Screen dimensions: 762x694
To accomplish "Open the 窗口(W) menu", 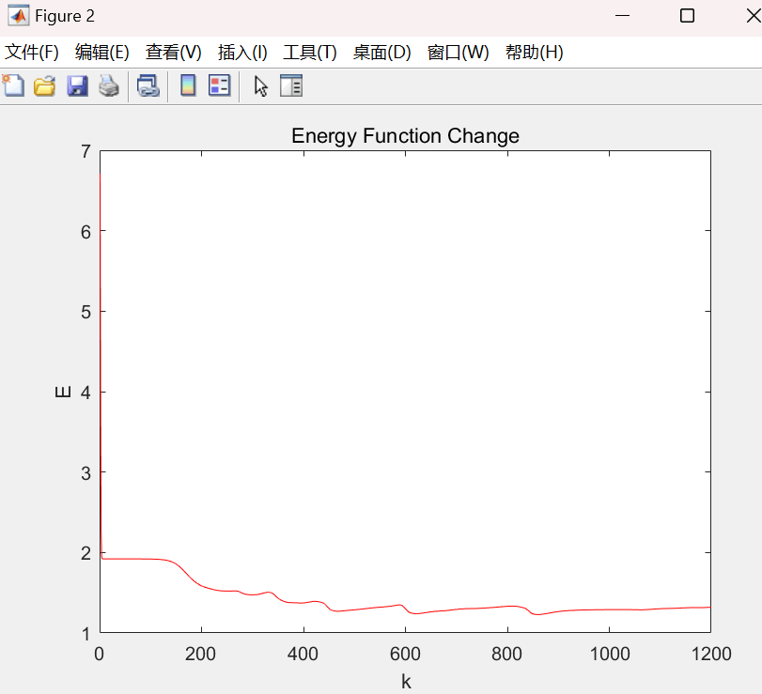I will [x=458, y=53].
